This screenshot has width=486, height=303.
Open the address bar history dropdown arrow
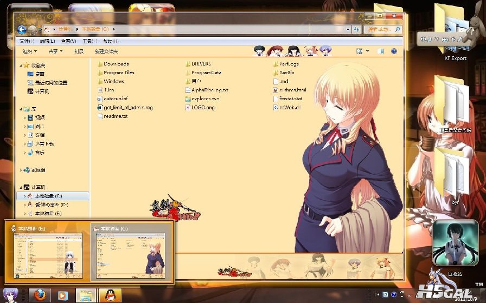click(348, 29)
